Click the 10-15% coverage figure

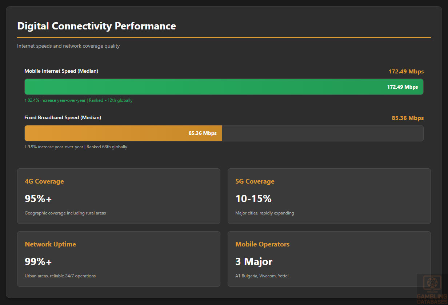253,199
